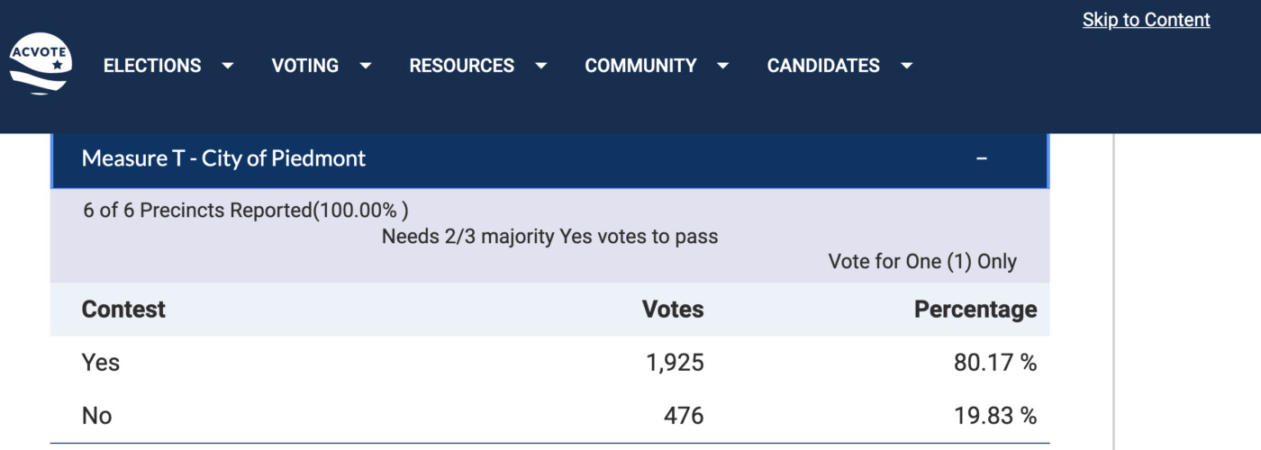Open the CANDIDATES menu
This screenshot has width=1261, height=450.
(x=823, y=66)
